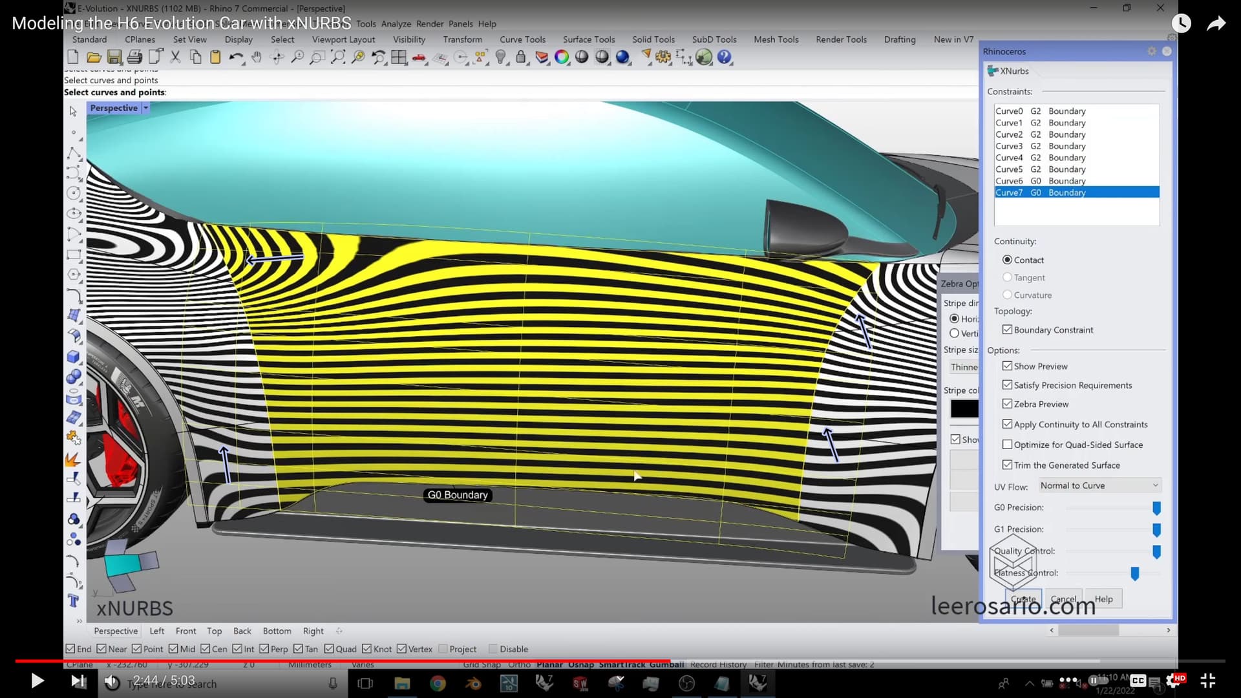Open the Analyze menu
1241x698 pixels.
point(396,24)
